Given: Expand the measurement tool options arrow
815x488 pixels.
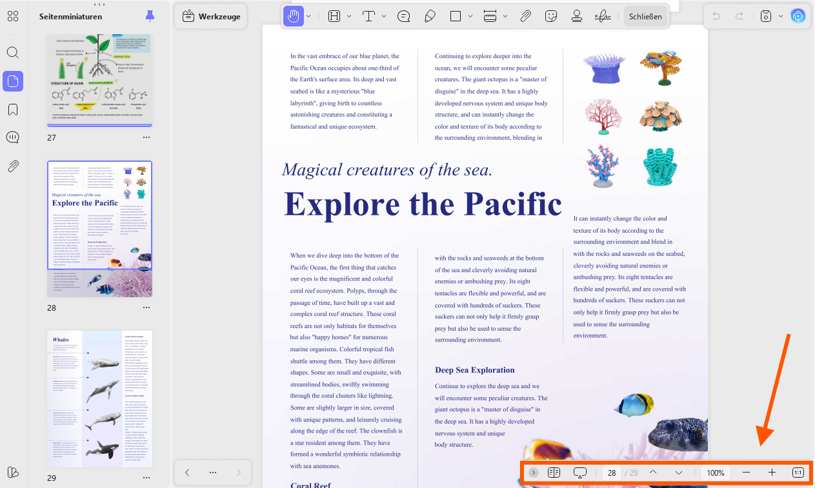Looking at the screenshot, I should click(x=505, y=16).
